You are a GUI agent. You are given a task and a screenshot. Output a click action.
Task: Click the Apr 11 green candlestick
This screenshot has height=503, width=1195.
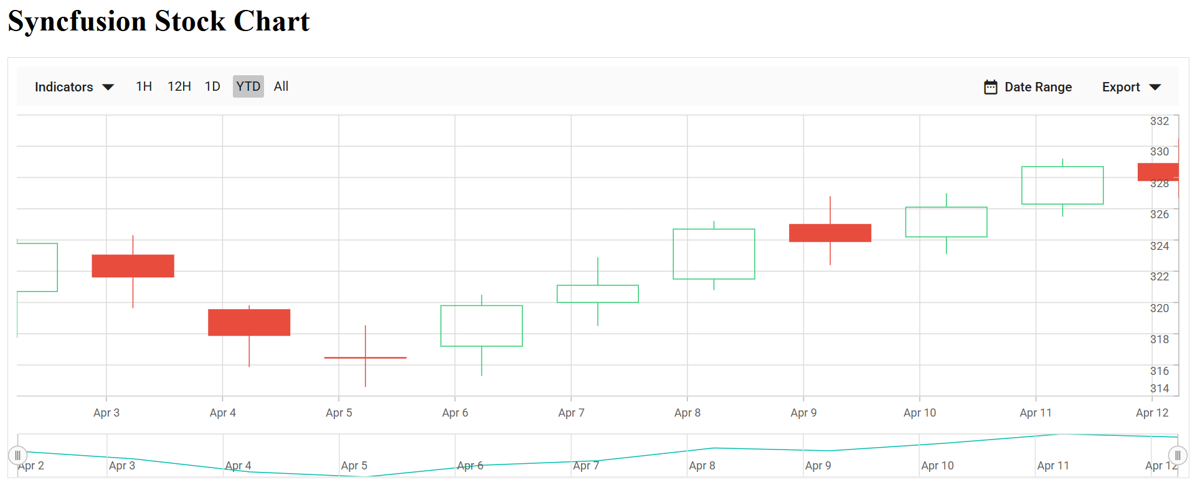point(1062,185)
